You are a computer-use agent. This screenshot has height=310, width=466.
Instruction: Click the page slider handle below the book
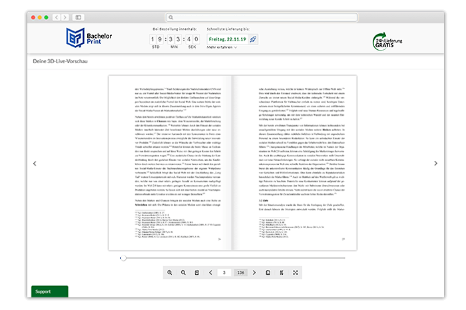pyautogui.click(x=122, y=257)
